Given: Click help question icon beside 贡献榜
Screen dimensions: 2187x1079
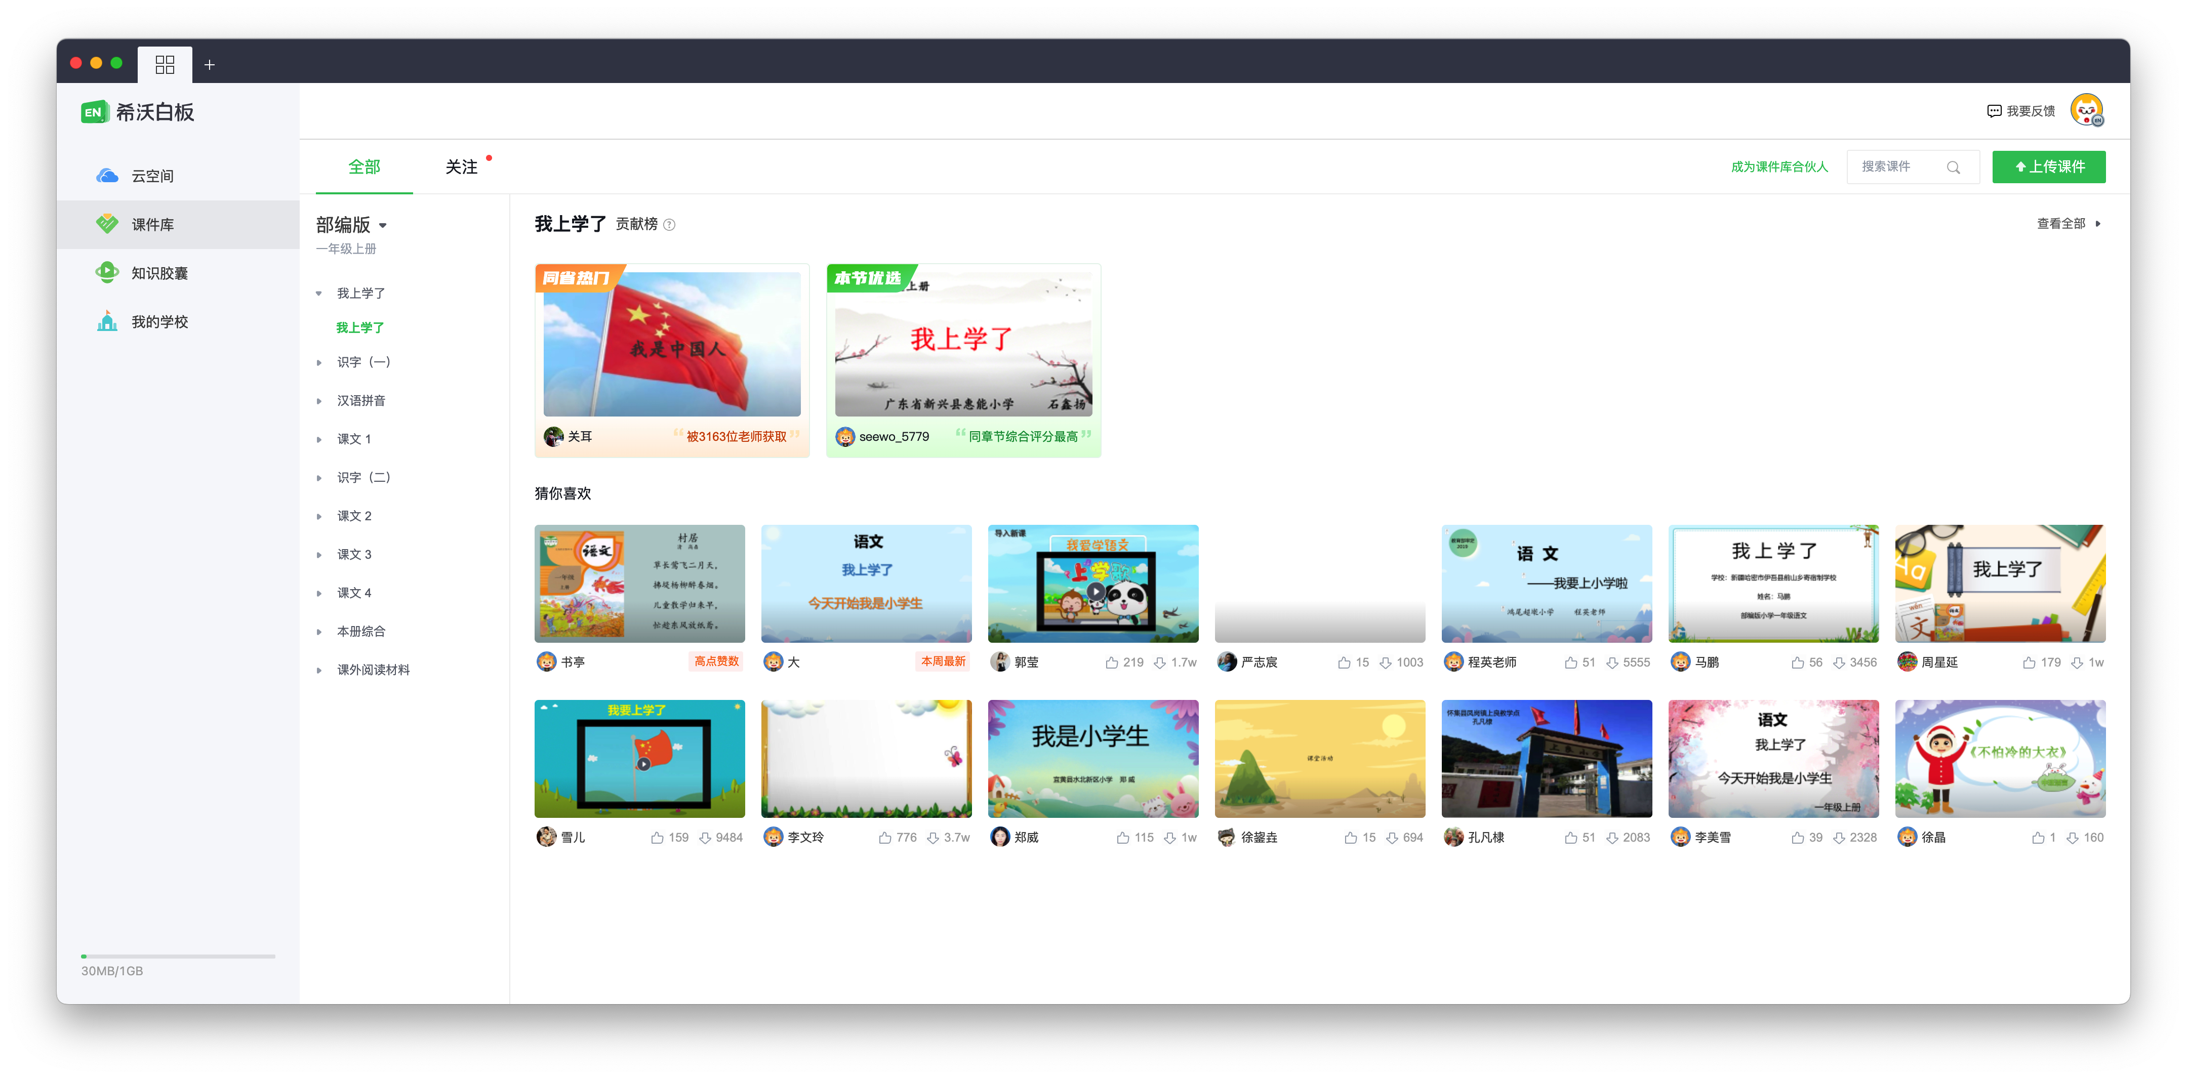Looking at the screenshot, I should (669, 225).
